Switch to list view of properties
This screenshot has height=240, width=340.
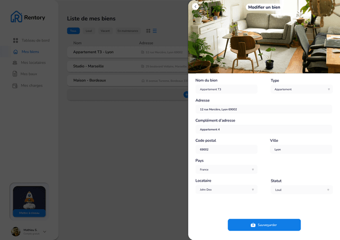155,31
